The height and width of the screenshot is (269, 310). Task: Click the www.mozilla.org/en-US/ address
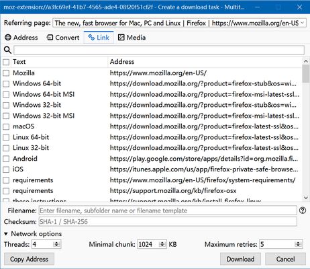coord(158,73)
